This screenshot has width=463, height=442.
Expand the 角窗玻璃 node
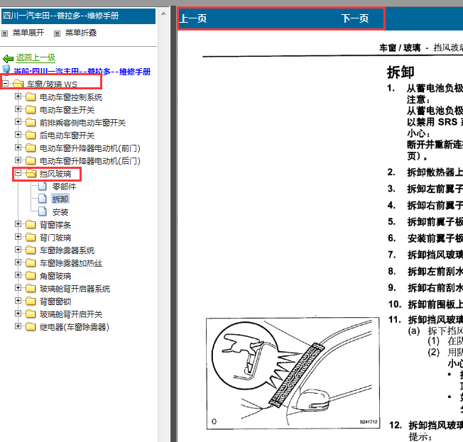pyautogui.click(x=18, y=275)
